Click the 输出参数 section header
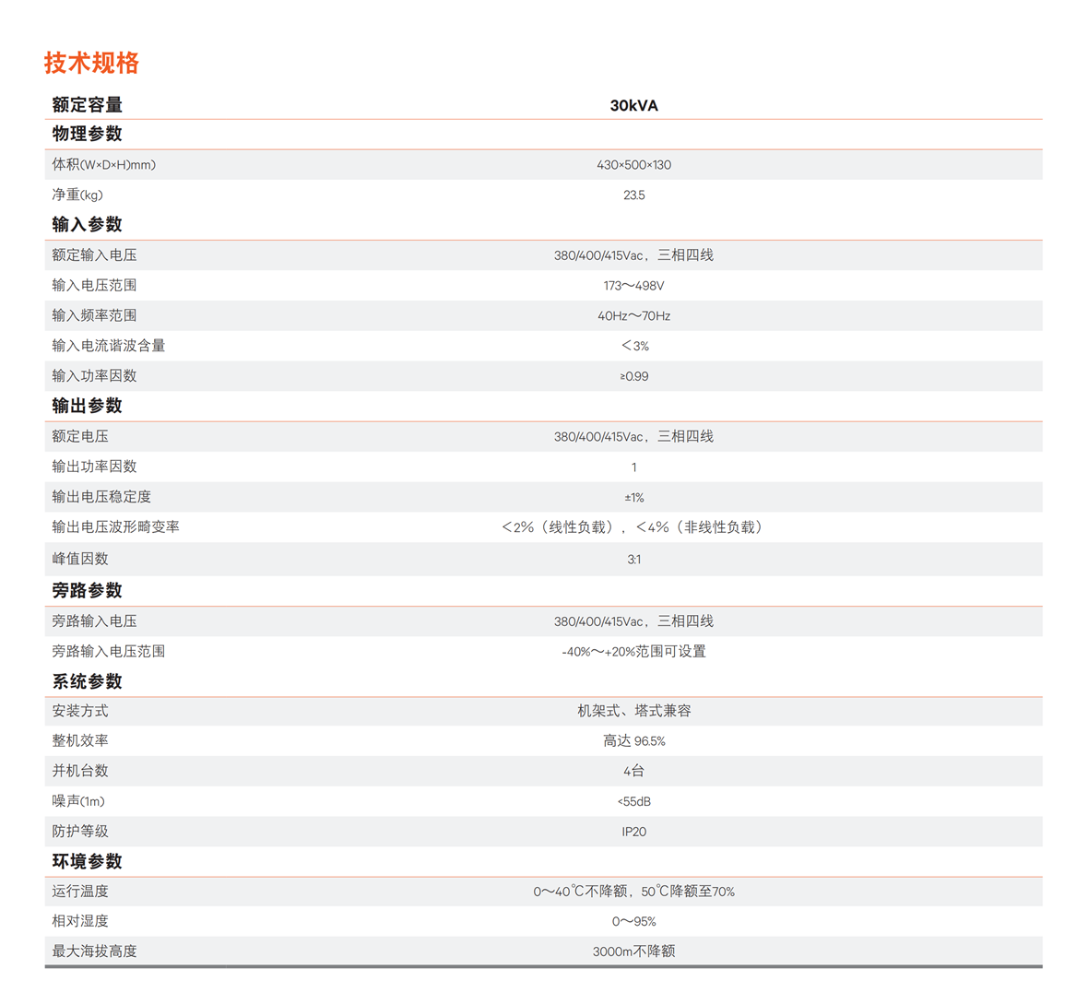 coord(87,407)
